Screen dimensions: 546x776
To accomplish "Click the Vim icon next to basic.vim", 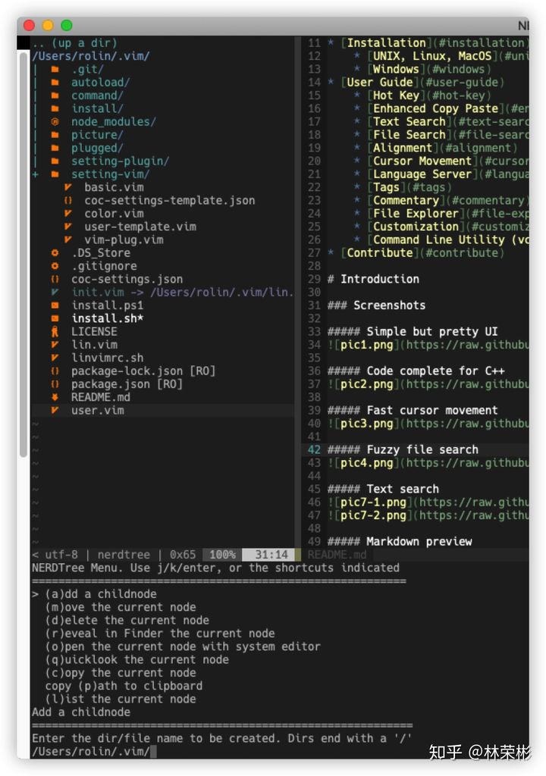I will coord(68,187).
